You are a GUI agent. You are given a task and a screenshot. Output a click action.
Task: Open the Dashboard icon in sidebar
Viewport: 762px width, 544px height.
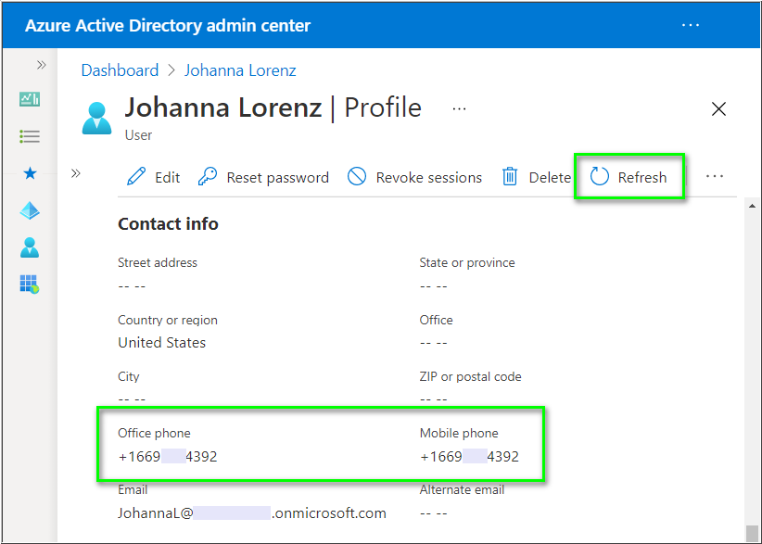click(30, 99)
